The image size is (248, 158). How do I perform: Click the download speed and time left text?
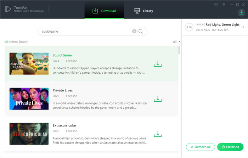212,30
